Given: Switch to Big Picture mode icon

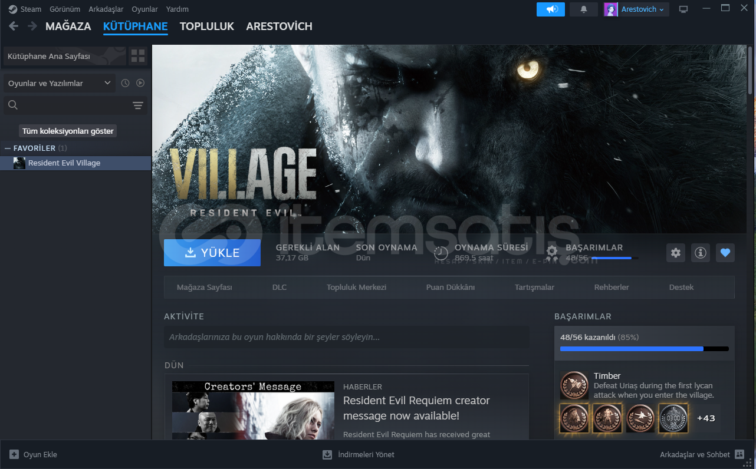Looking at the screenshot, I should pos(683,9).
